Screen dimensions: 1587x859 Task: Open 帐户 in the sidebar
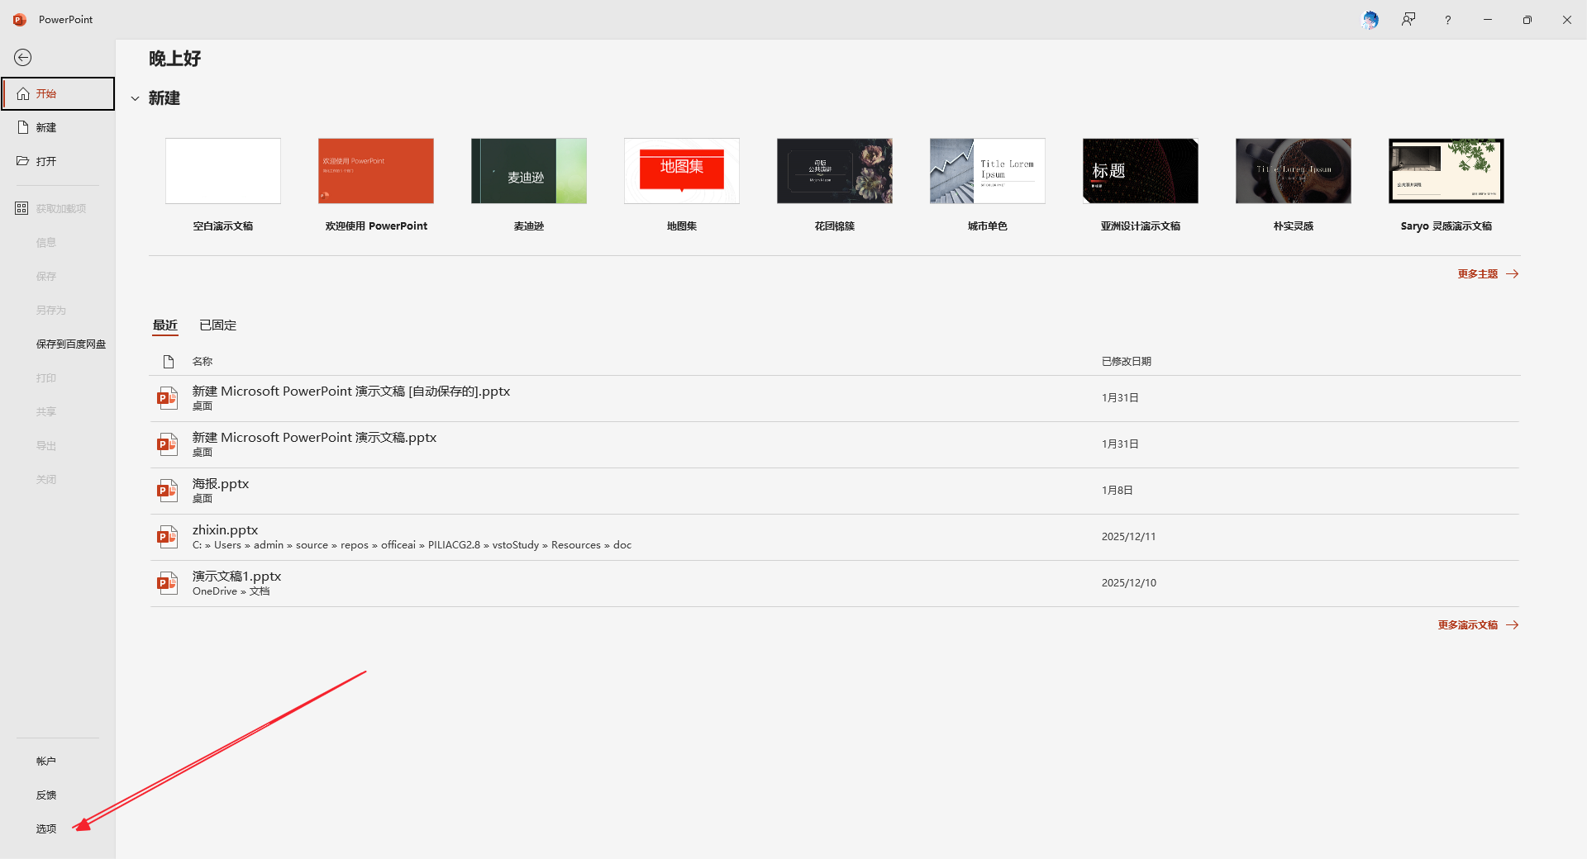[58, 761]
